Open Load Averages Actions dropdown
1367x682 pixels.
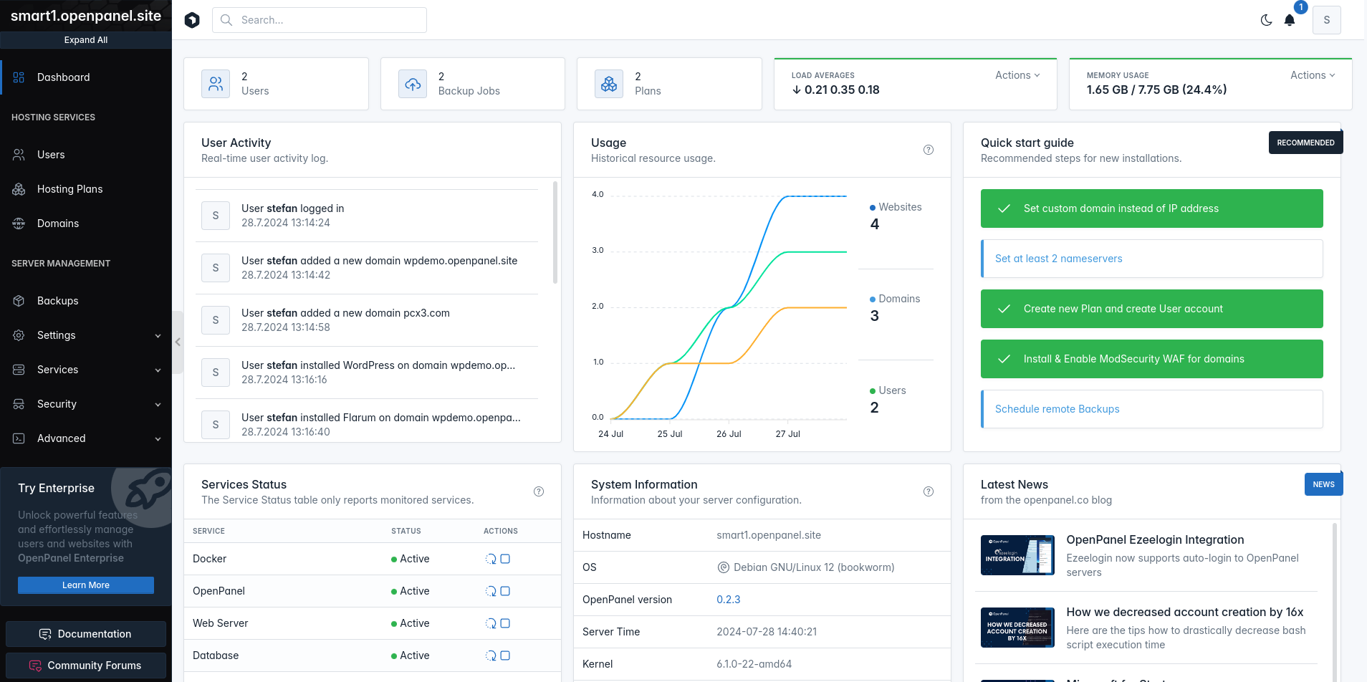click(x=1017, y=75)
